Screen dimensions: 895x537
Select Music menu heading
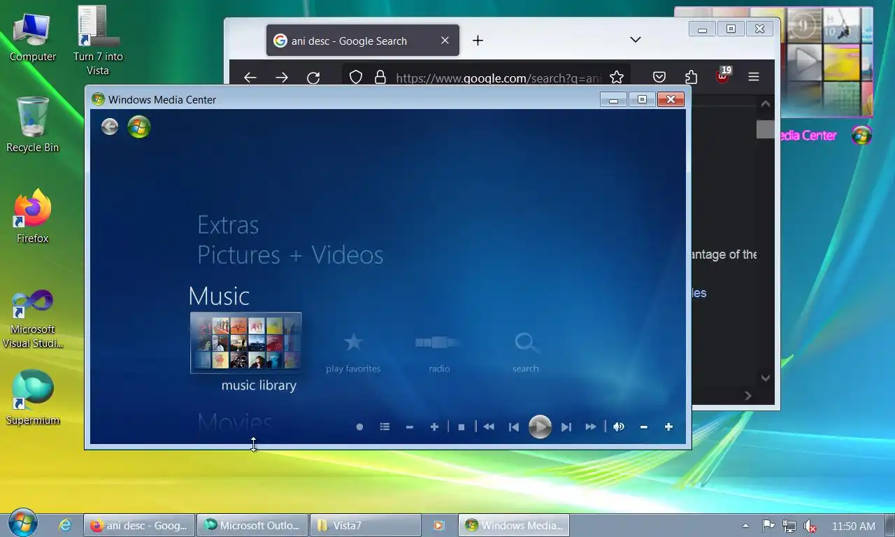tap(219, 296)
